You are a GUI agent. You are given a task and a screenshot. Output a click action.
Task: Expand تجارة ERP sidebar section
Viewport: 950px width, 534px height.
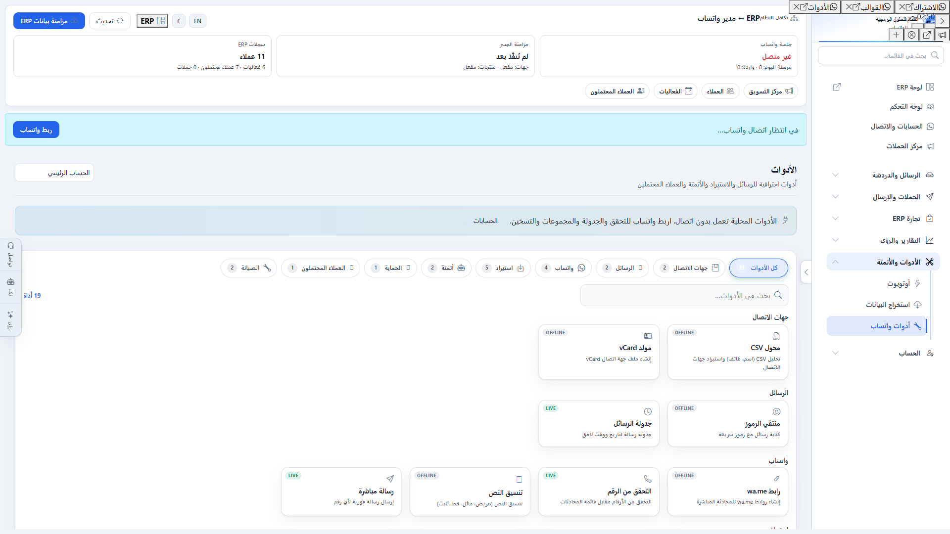[x=883, y=219]
